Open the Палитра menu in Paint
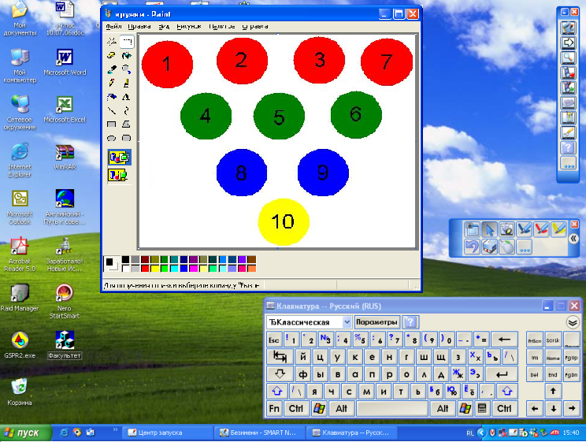The width and height of the screenshot is (586, 442). point(221,26)
